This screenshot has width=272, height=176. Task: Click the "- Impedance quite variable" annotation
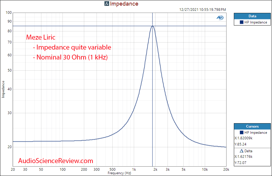click(x=72, y=47)
